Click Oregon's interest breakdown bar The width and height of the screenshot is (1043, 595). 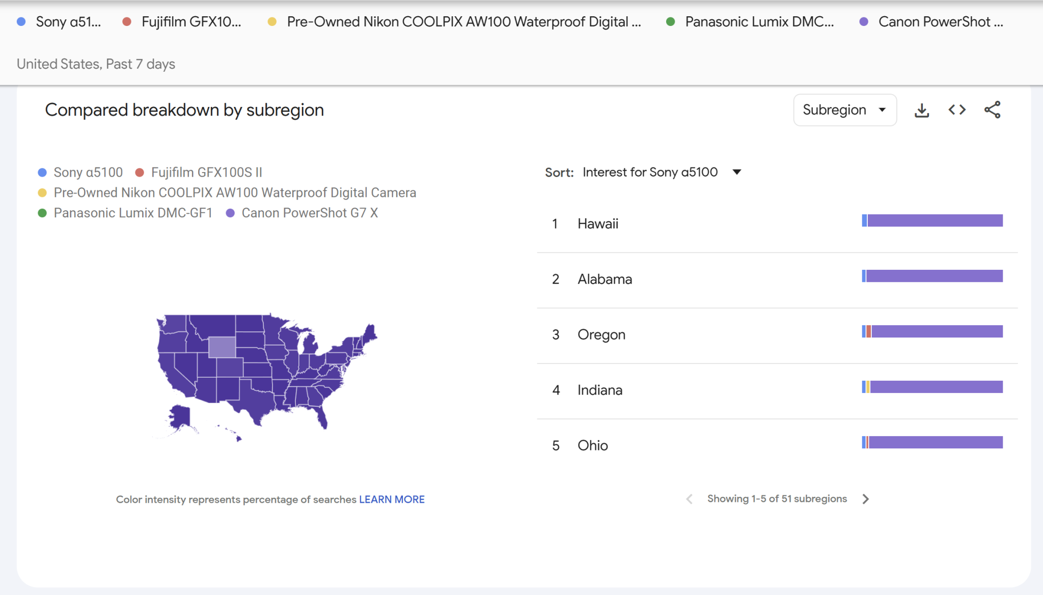[x=932, y=331]
